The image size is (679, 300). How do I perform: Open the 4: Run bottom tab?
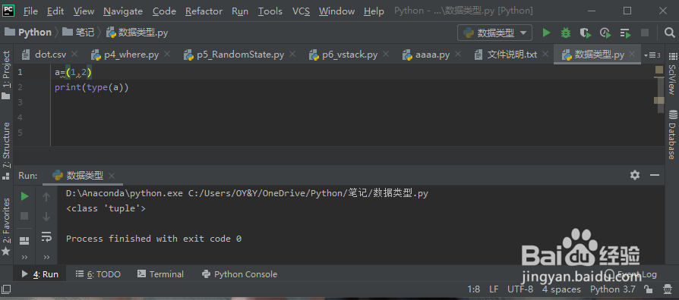point(39,274)
